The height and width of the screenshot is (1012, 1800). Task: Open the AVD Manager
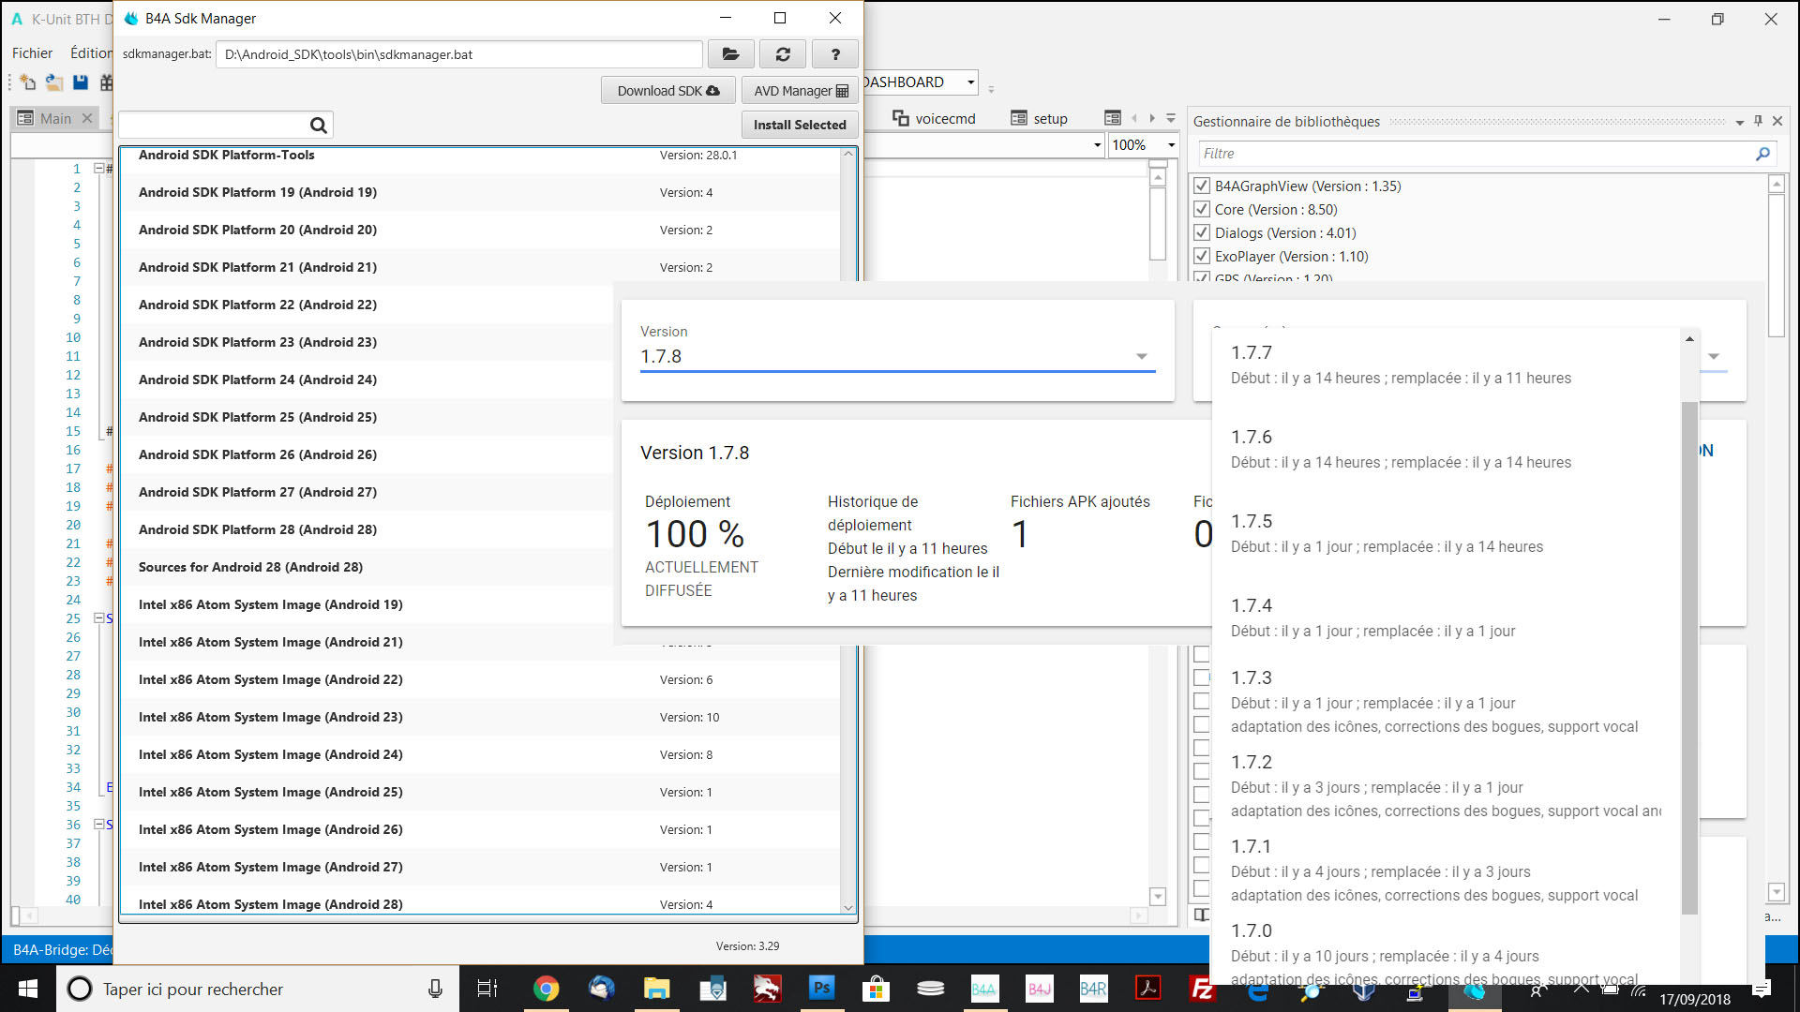(x=800, y=91)
